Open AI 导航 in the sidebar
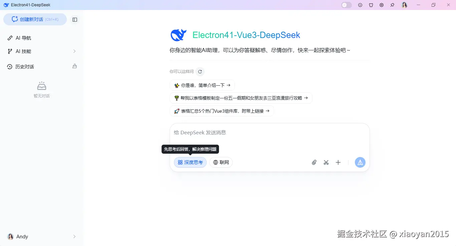The width and height of the screenshot is (456, 246). coord(23,38)
